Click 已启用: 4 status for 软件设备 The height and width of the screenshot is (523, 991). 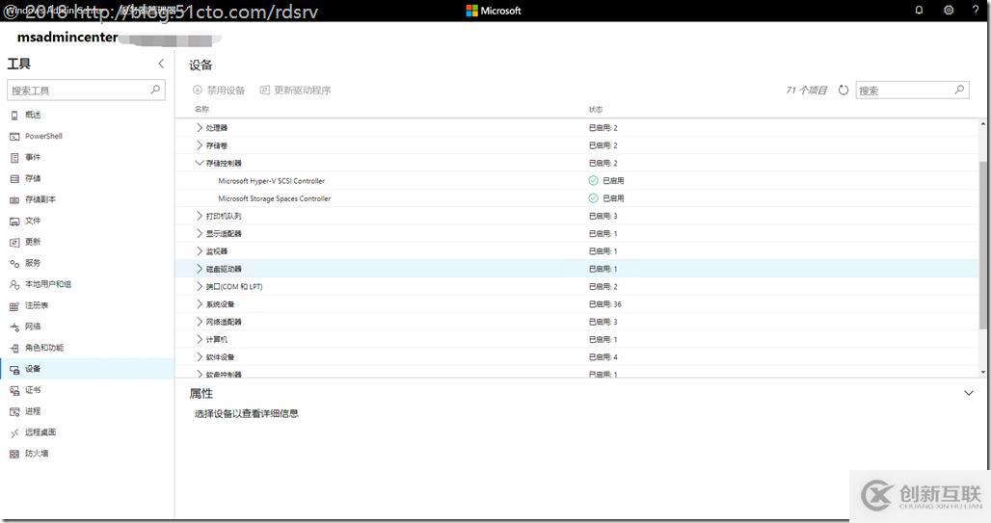coord(603,357)
